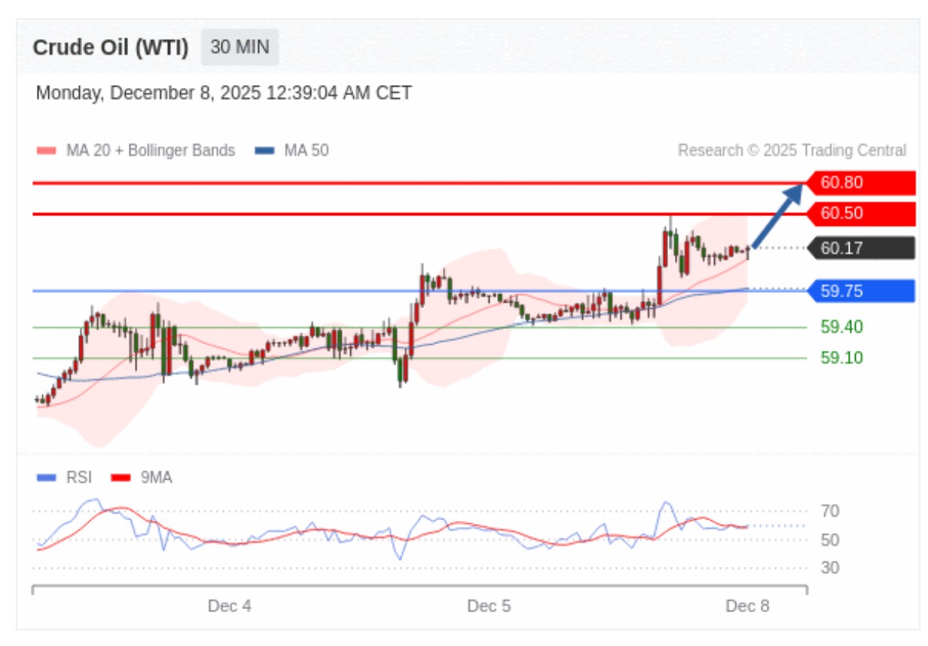Click the red 60.80 resistance tag
928x646 pixels.
point(860,183)
